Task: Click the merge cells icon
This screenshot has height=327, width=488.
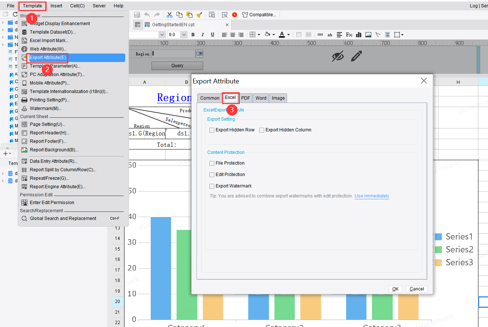Action: coord(299,35)
